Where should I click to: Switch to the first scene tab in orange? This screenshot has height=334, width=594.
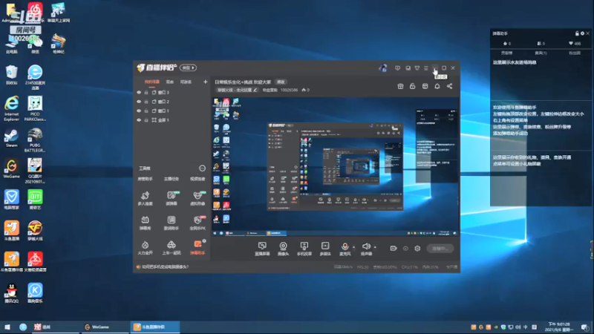click(152, 82)
